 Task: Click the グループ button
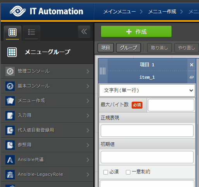pos(129,48)
